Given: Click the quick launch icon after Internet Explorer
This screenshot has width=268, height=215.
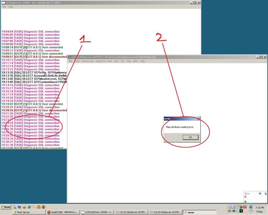Looking at the screenshot, I should point(34,207).
